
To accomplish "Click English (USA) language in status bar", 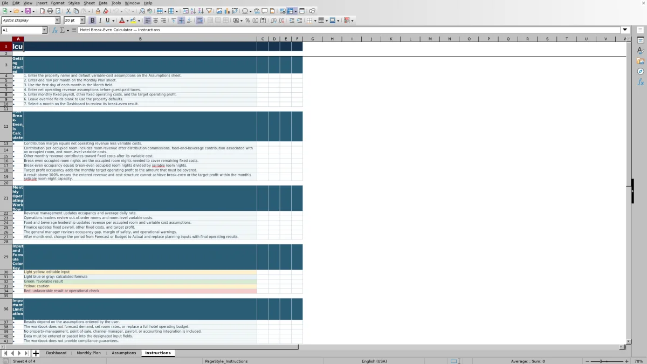I will [x=374, y=361].
